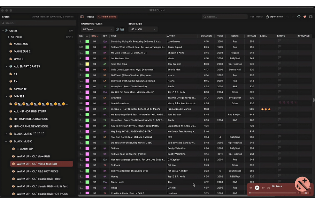Open the info circle icon in top toolbar
Image resolution: width=315 pixels, height=204 pixels.
tap(299, 17)
